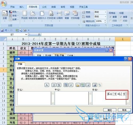Open the Name Box dropdown arrow

pyautogui.click(x=26, y=35)
